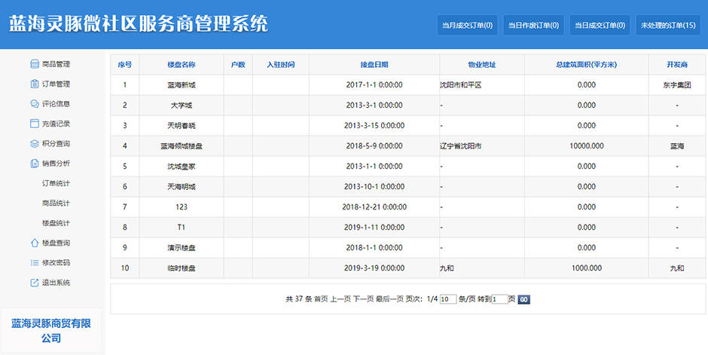Viewport: 708px width, 355px height.
Task: Go to 上一页 previous page link
Action: [x=340, y=299]
